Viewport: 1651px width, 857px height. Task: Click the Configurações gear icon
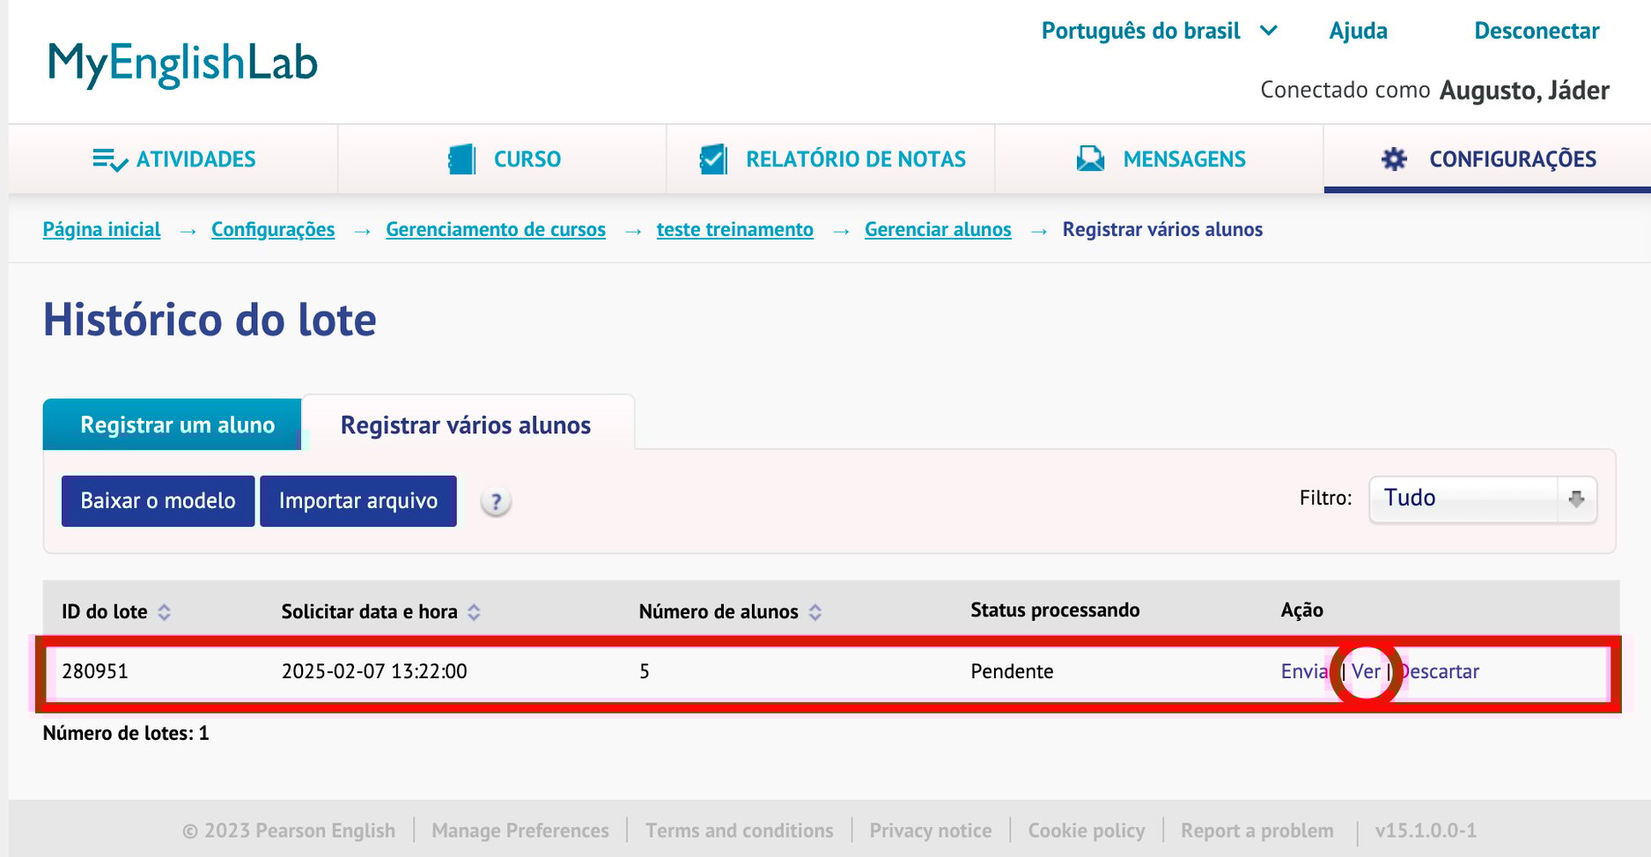point(1394,159)
